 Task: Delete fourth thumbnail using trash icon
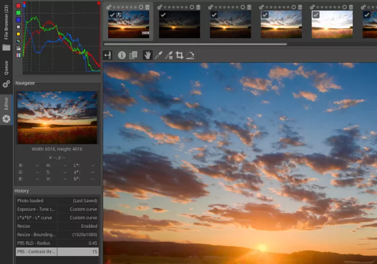(300, 7)
